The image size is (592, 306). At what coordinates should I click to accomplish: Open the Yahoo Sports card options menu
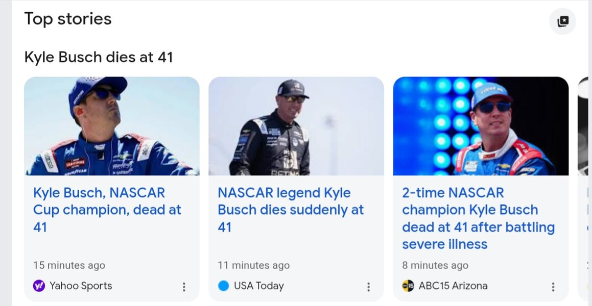184,287
